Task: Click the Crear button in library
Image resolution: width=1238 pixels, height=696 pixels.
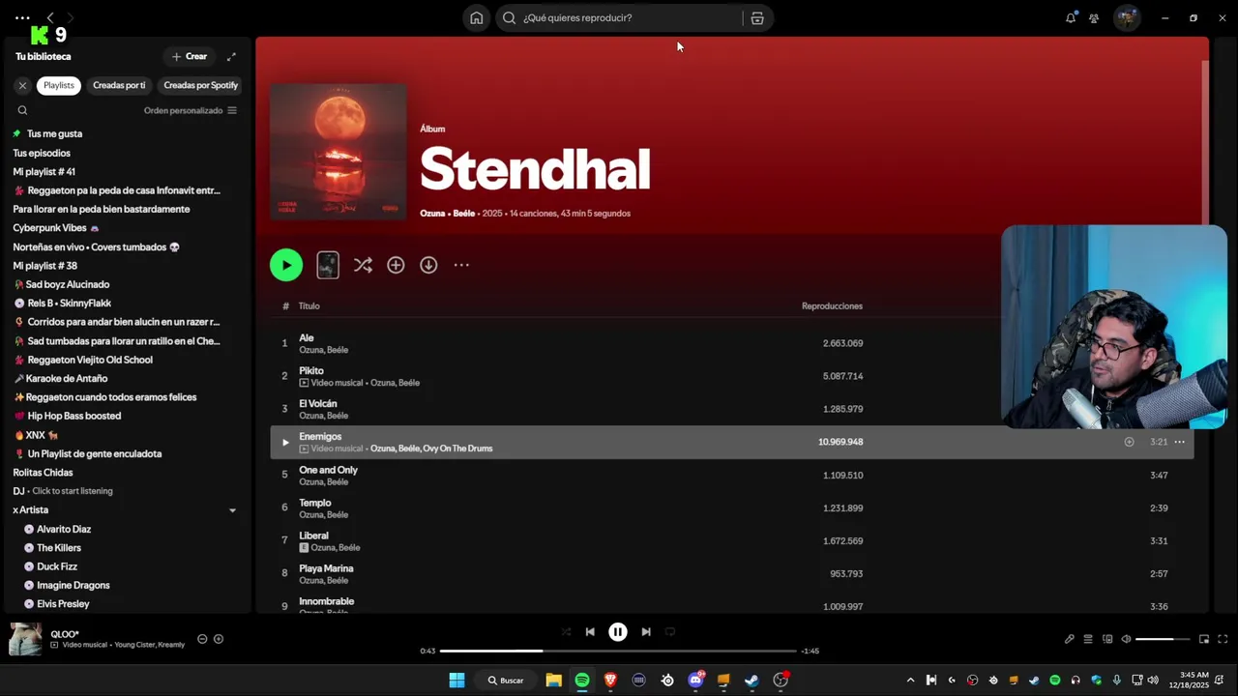Action: 189,56
